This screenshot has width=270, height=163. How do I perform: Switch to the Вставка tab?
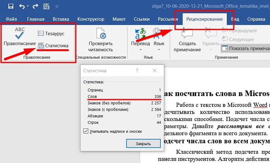point(61,19)
